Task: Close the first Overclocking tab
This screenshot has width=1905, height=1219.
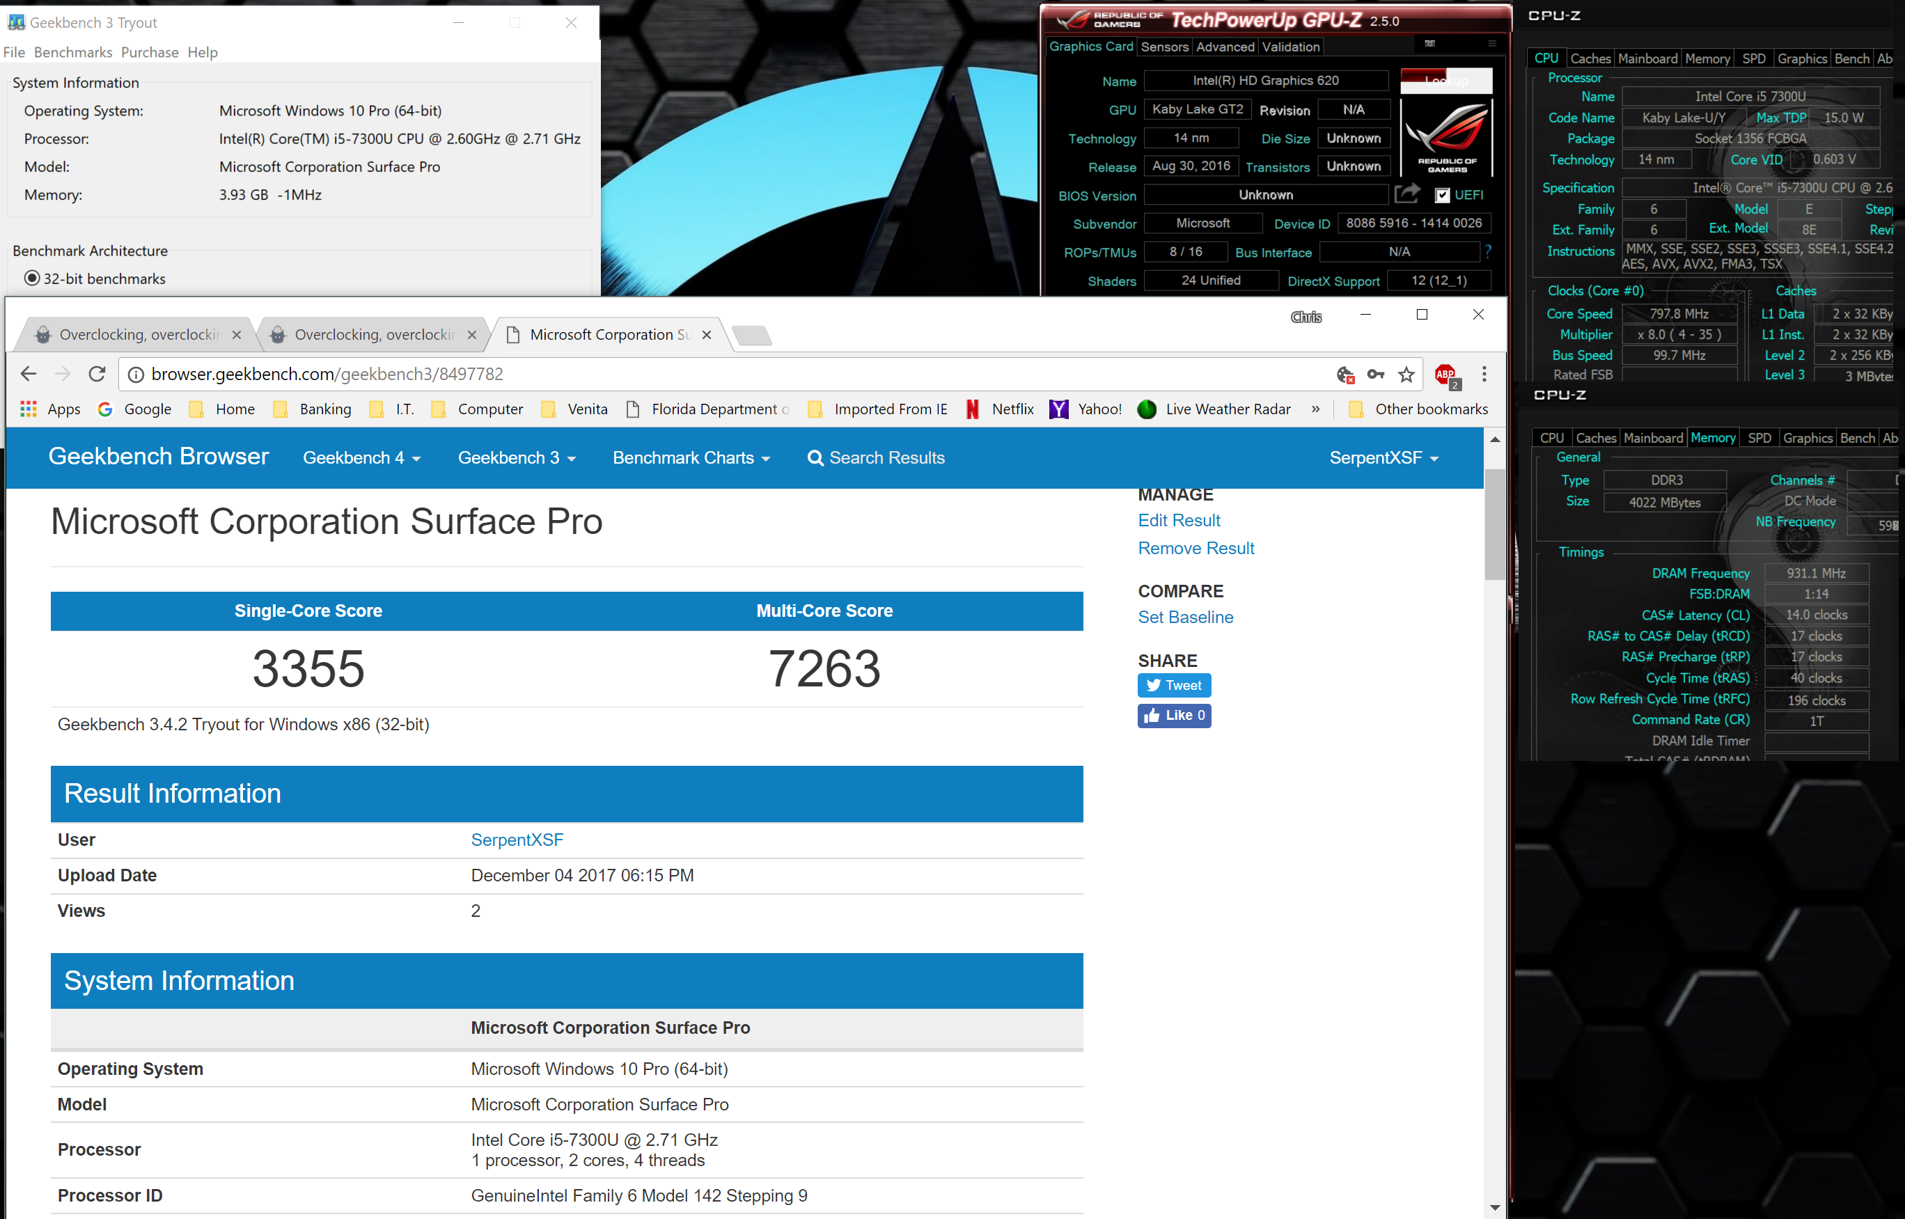Action: pos(237,335)
